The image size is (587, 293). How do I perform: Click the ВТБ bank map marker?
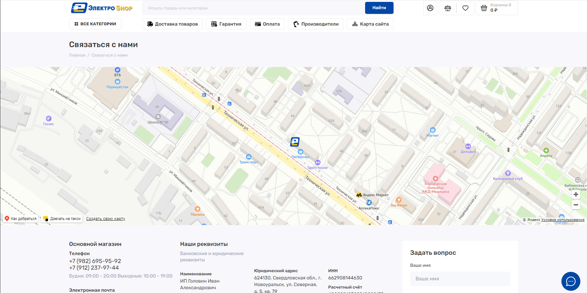(x=118, y=70)
